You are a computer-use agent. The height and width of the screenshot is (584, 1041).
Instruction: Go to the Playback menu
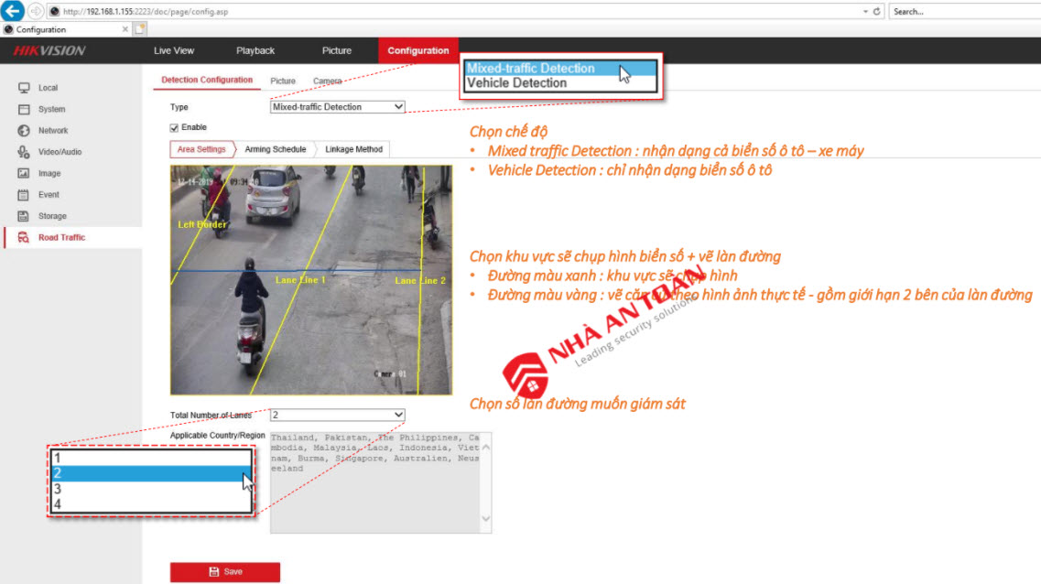[x=255, y=50]
